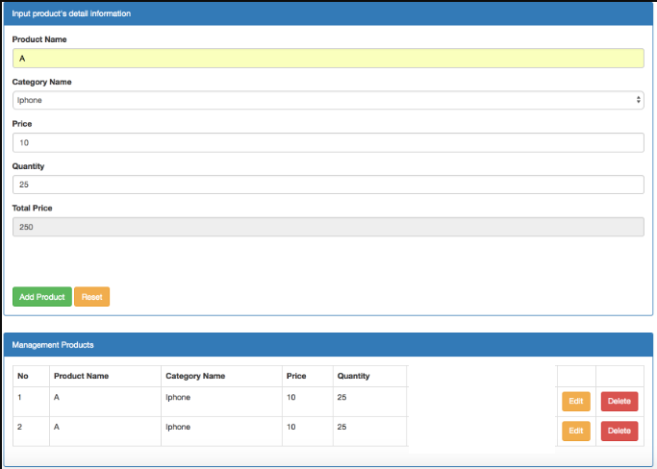Click the quantity 25 cell in table row 1

click(341, 397)
